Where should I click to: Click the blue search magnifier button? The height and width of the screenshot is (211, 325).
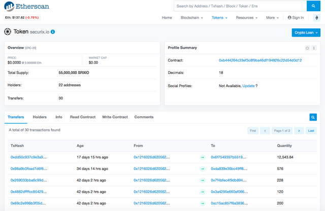point(313,6)
